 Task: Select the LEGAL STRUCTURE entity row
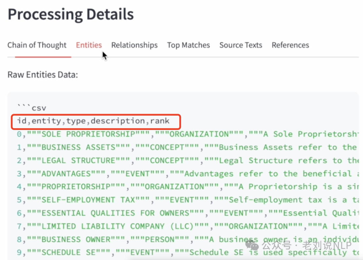pyautogui.click(x=188, y=161)
